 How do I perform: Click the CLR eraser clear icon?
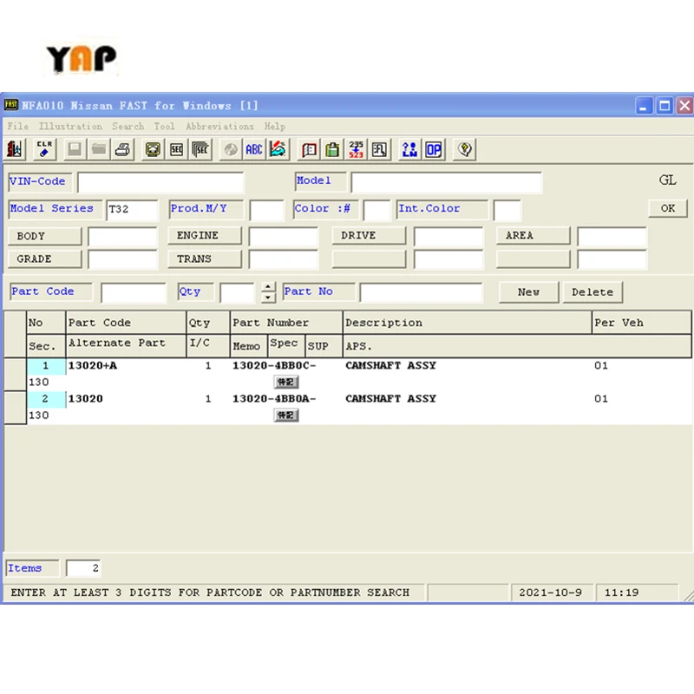click(44, 149)
